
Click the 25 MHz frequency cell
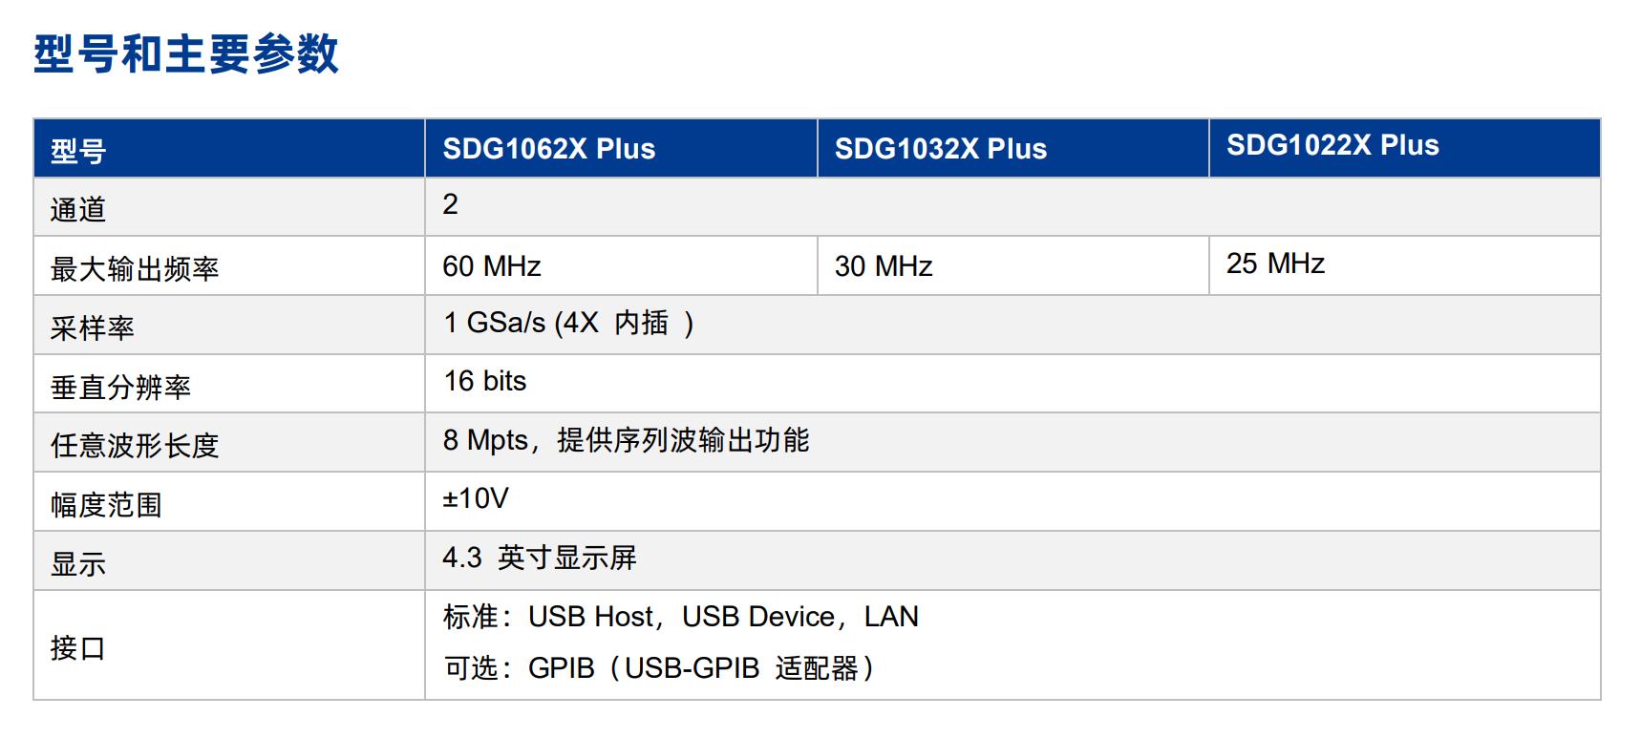[1274, 264]
